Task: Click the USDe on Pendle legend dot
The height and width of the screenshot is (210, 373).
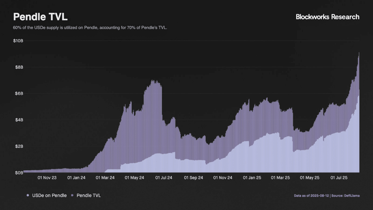Action: coord(28,195)
